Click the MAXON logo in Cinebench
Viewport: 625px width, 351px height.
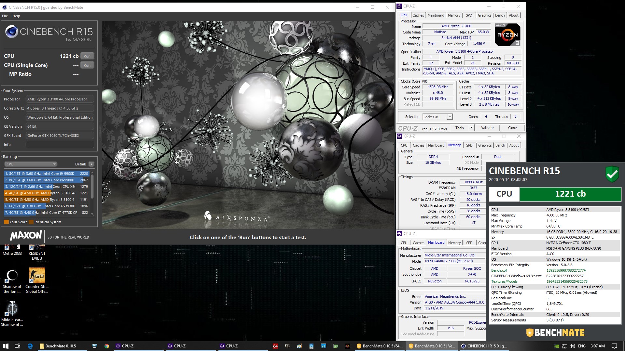[26, 236]
